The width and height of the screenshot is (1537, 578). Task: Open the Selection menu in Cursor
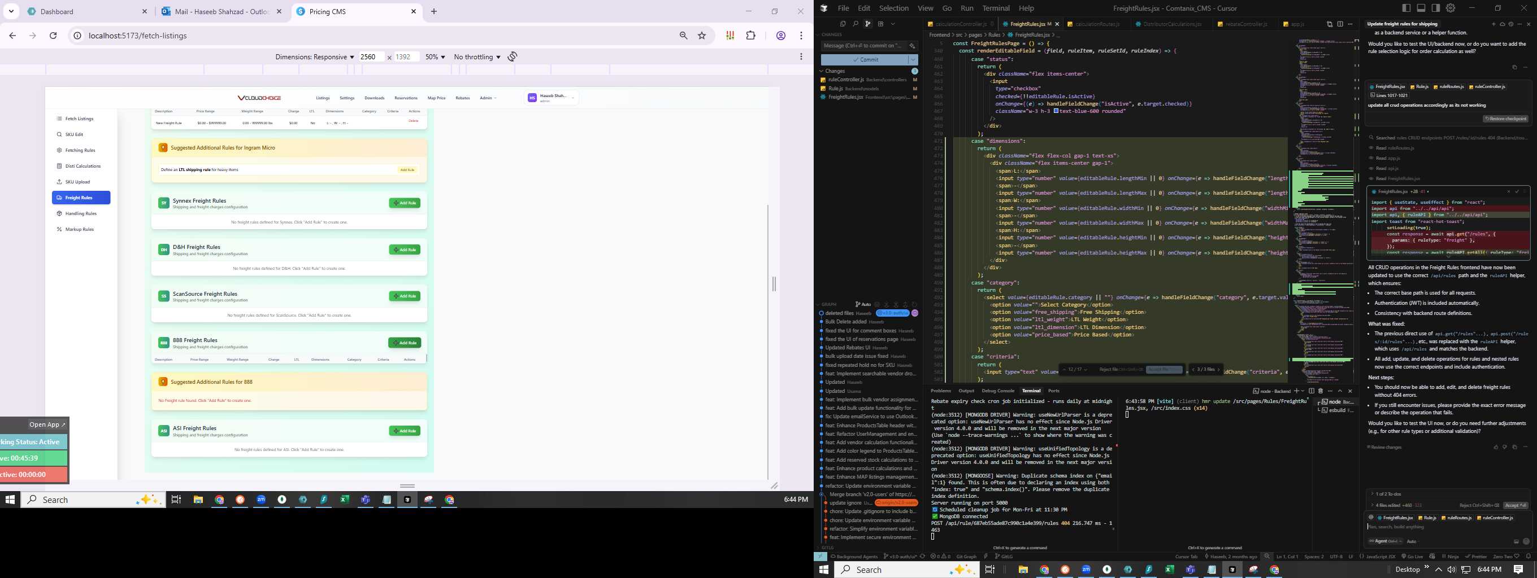point(894,8)
